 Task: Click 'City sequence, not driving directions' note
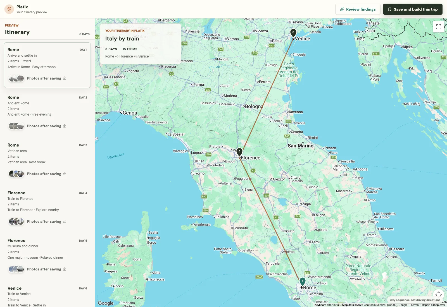pyautogui.click(x=415, y=300)
